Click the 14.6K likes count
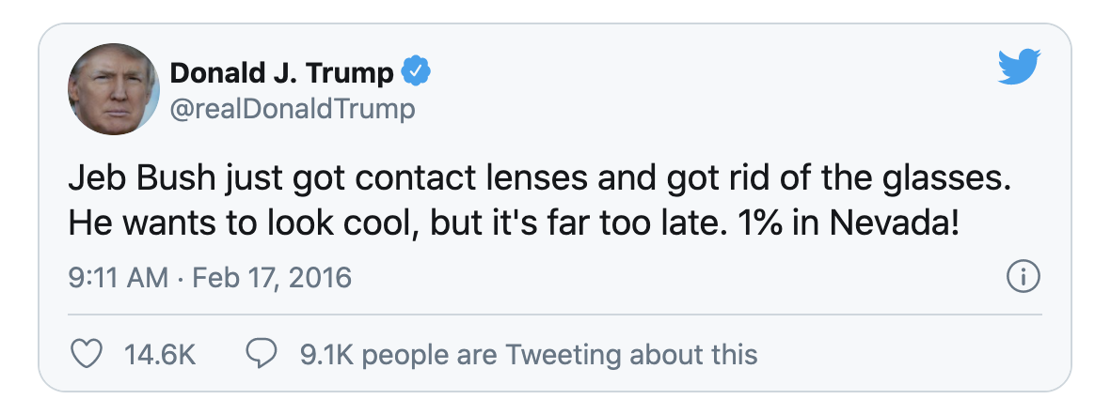The height and width of the screenshot is (415, 1095). (160, 355)
